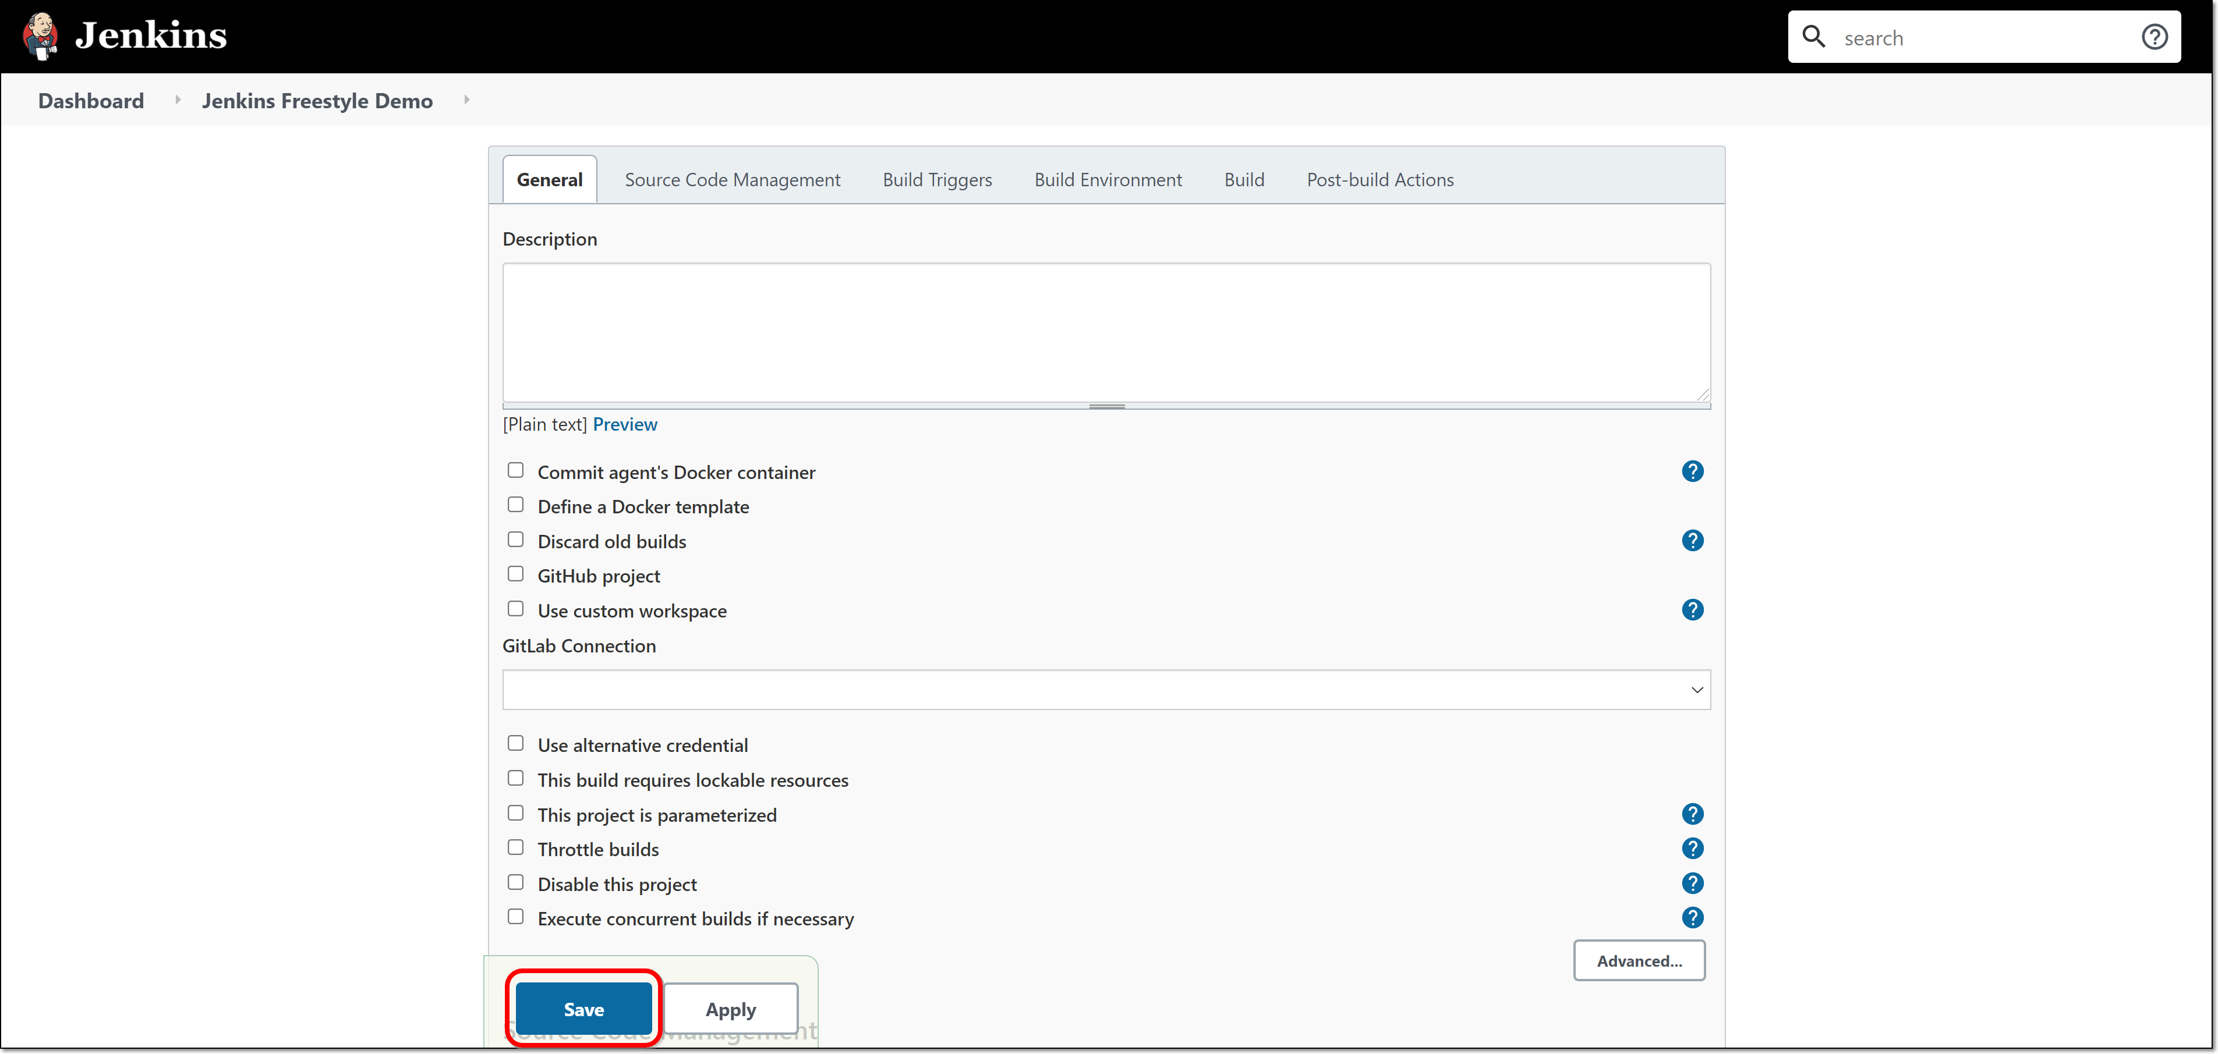
Task: Open help for Execute concurrent builds
Action: coord(1692,918)
